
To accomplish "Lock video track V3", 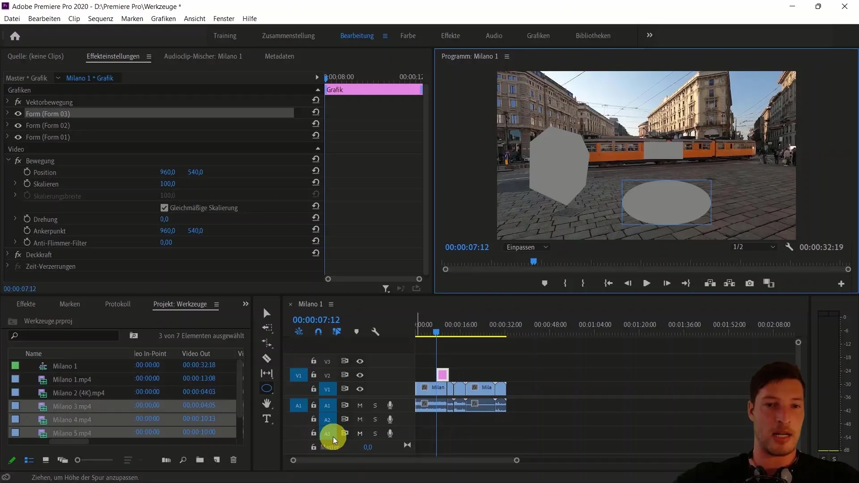I will tap(314, 361).
